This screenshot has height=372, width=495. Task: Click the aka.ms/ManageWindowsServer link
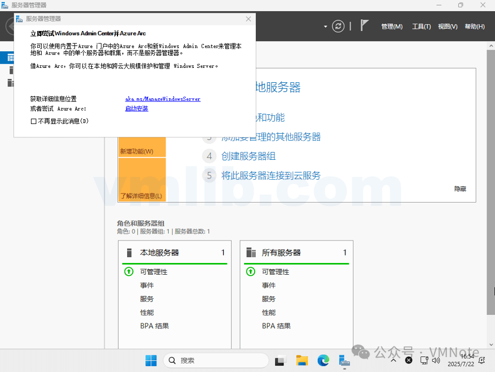point(163,99)
